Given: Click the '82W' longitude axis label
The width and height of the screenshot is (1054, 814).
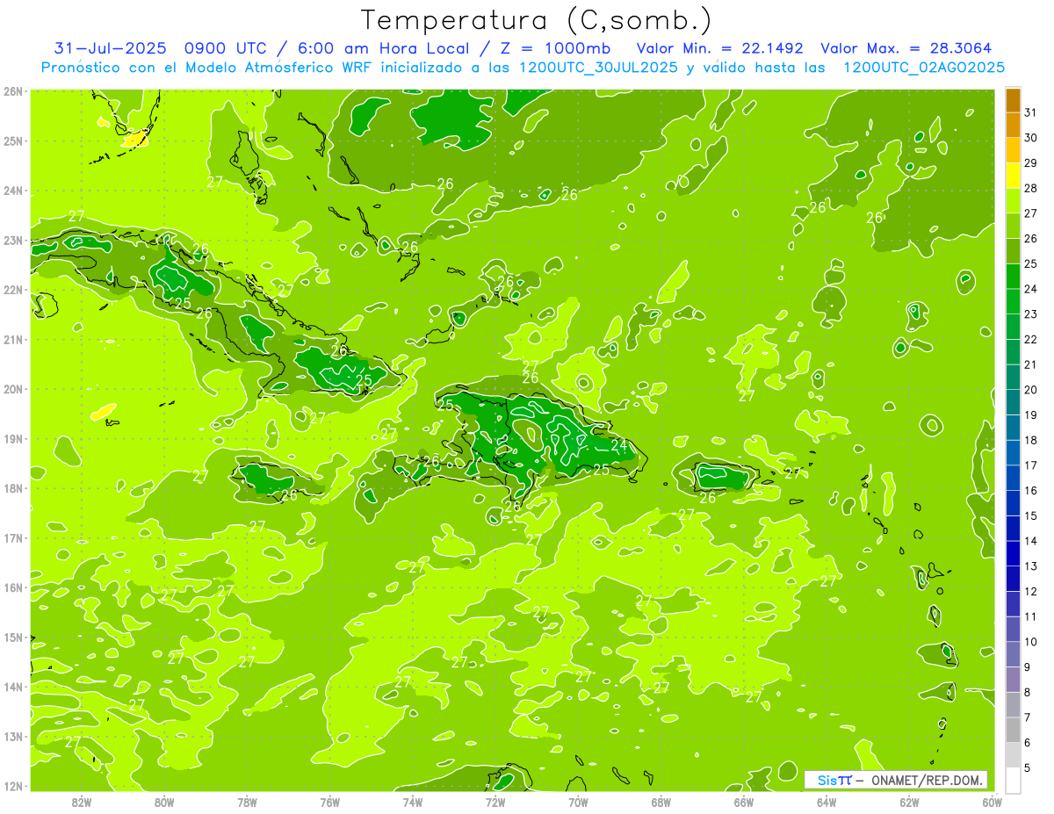Looking at the screenshot, I should tap(82, 803).
